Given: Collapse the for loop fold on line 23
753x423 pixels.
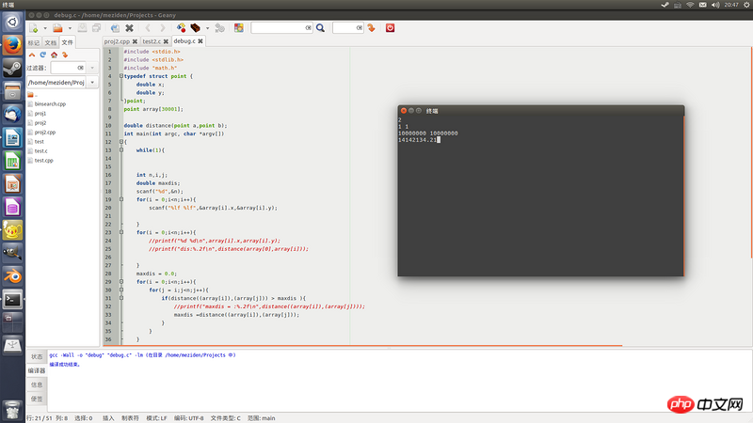Looking at the screenshot, I should click(x=121, y=232).
